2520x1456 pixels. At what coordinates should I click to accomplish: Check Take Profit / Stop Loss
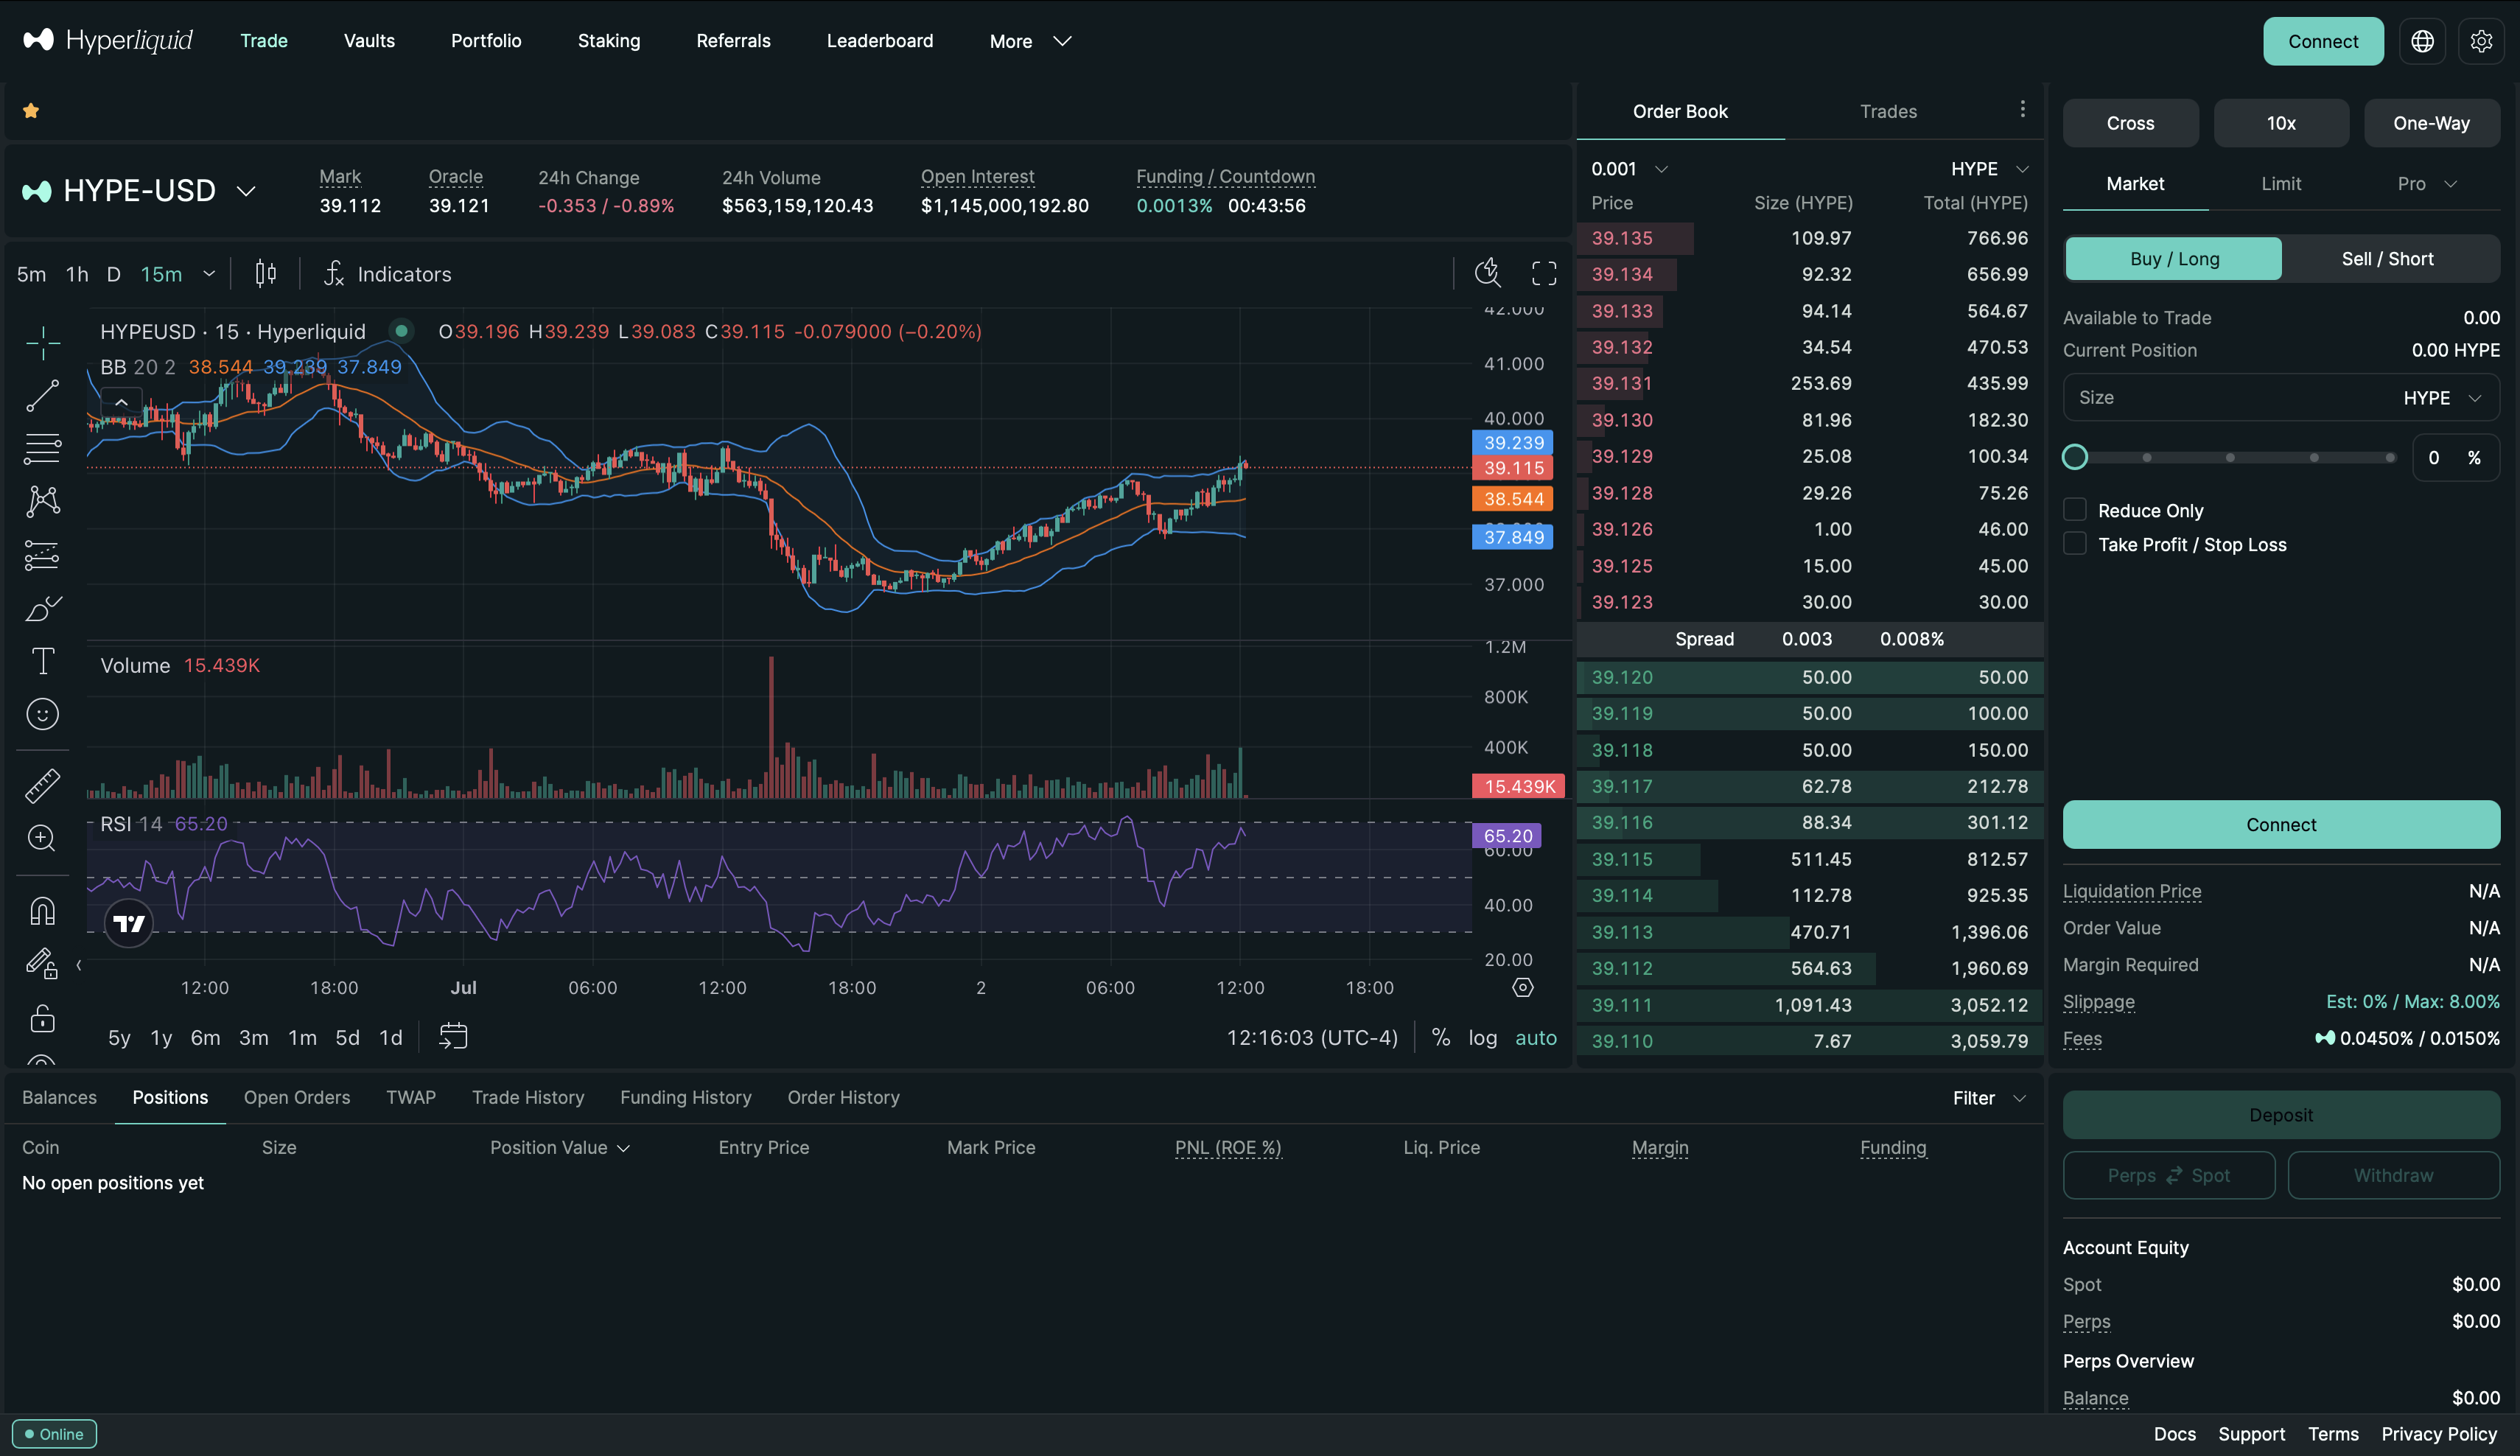click(x=2075, y=544)
